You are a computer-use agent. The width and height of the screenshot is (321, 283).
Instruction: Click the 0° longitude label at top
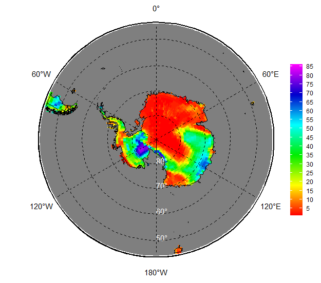[156, 8]
